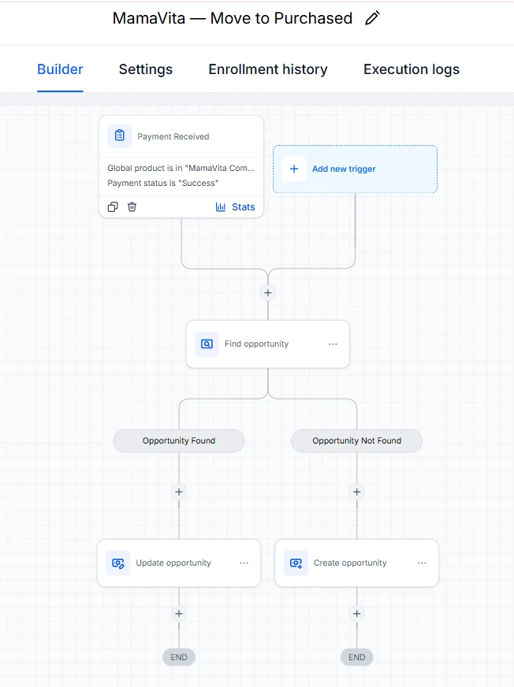Add action under Opportunity Not Found branch
514x687 pixels.
(357, 492)
